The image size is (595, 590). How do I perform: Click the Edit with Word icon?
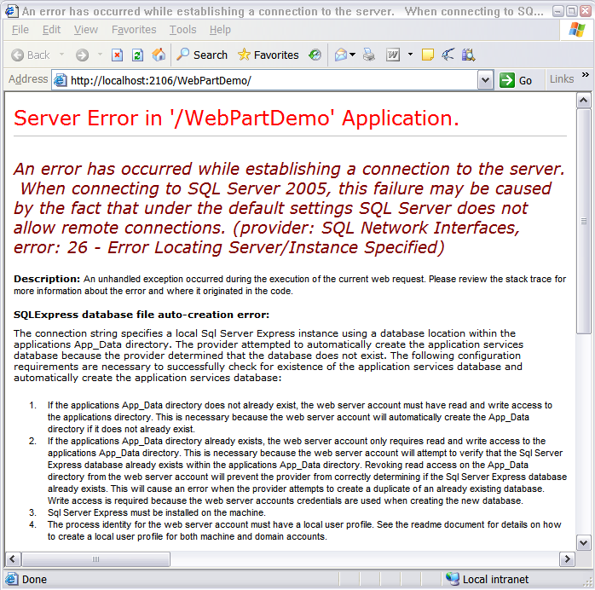click(x=393, y=55)
